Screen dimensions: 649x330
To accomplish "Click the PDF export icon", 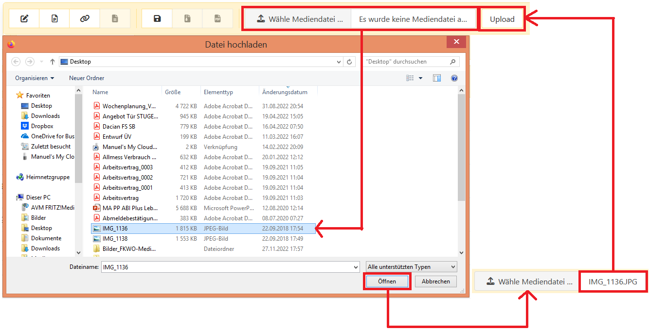I will coord(217,19).
